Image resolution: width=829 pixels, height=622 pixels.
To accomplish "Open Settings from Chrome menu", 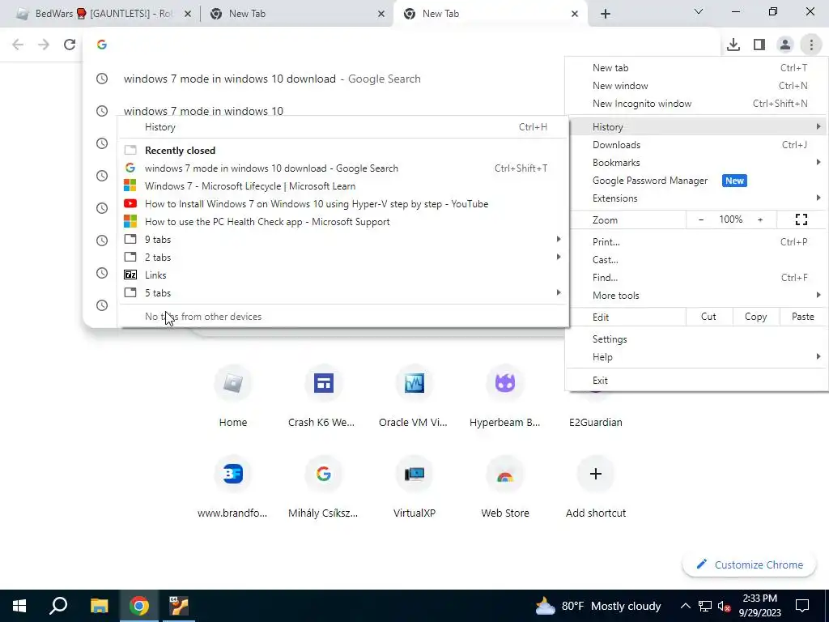I will (x=697, y=339).
